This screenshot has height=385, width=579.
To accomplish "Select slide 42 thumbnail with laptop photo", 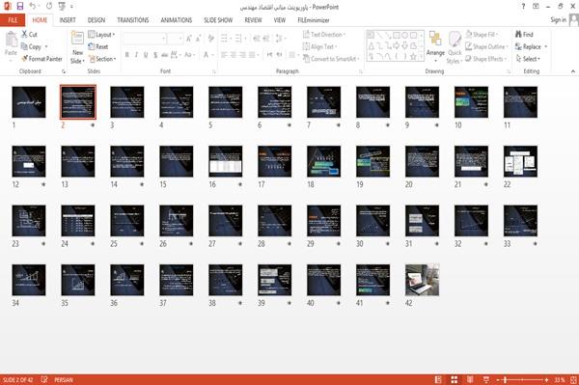I will (422, 280).
